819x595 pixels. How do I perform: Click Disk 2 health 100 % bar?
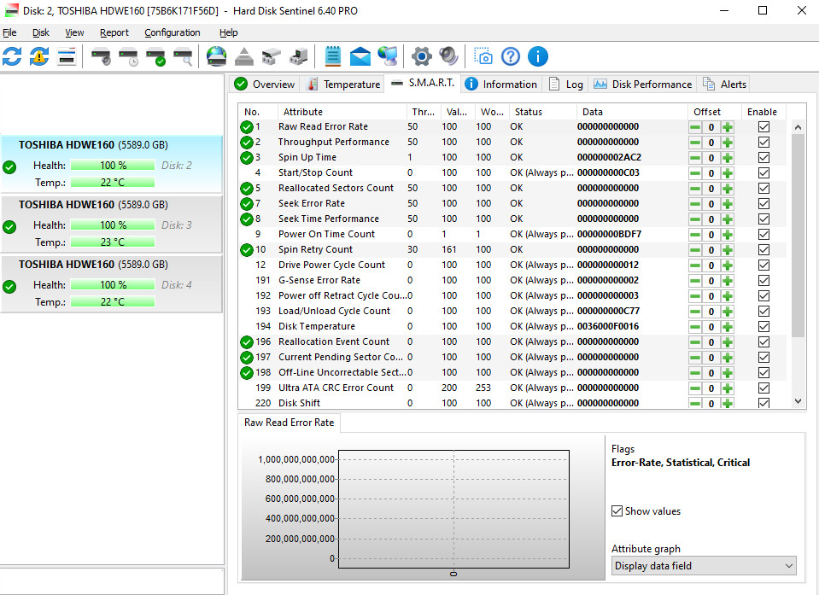coord(113,166)
